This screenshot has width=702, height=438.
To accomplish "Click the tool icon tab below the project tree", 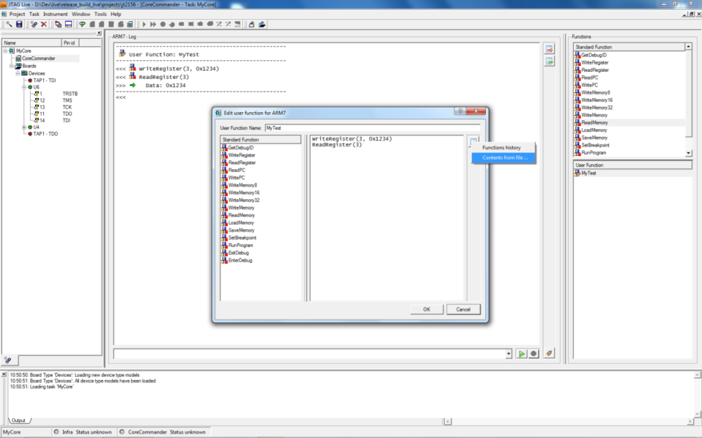I will tap(8, 360).
